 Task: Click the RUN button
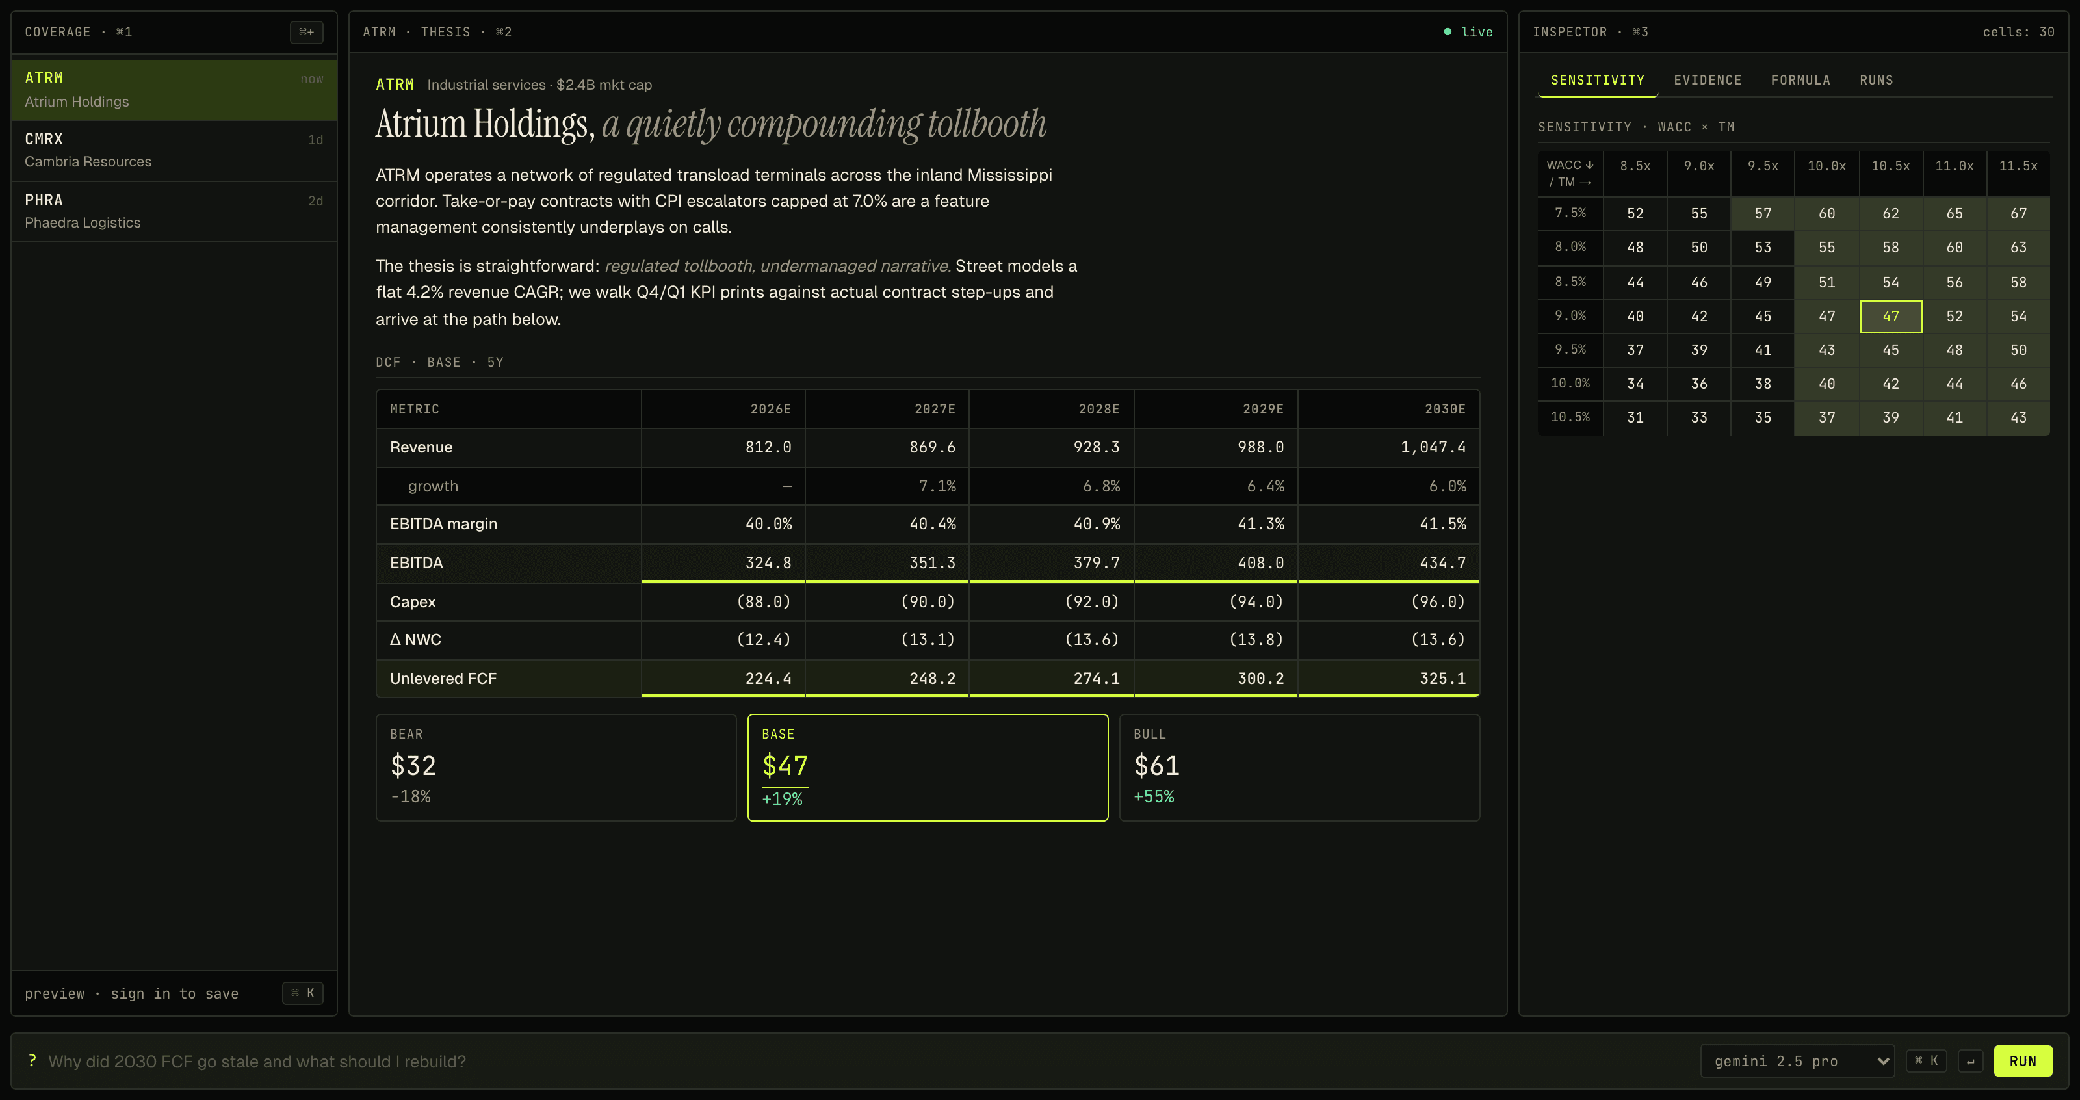(2023, 1060)
